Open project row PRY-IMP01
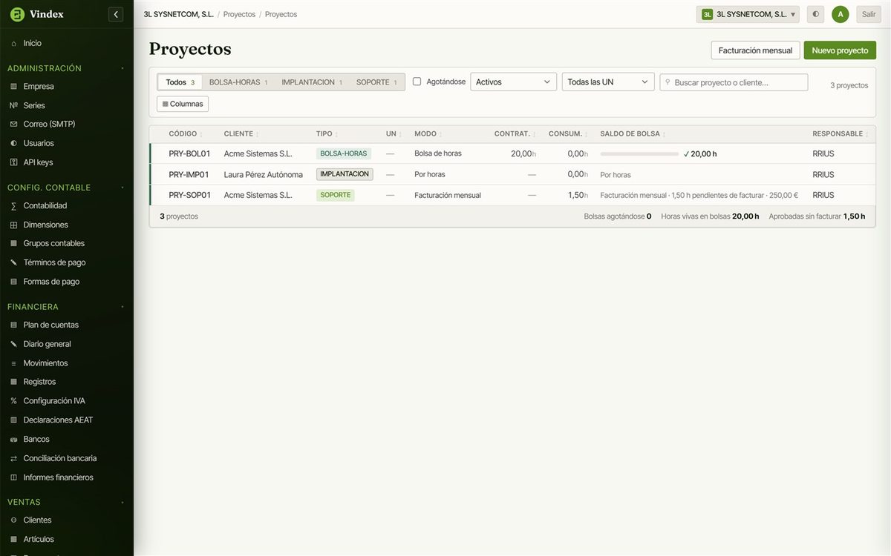This screenshot has height=556, width=891. pyautogui.click(x=512, y=174)
